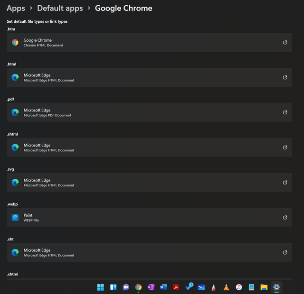Open the pencil app in the taskbar
Image resolution: width=304 pixels, height=294 pixels.
pos(214,287)
